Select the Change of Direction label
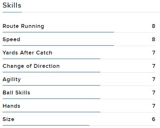Viewport: 160px width, 128px height. 31,66
